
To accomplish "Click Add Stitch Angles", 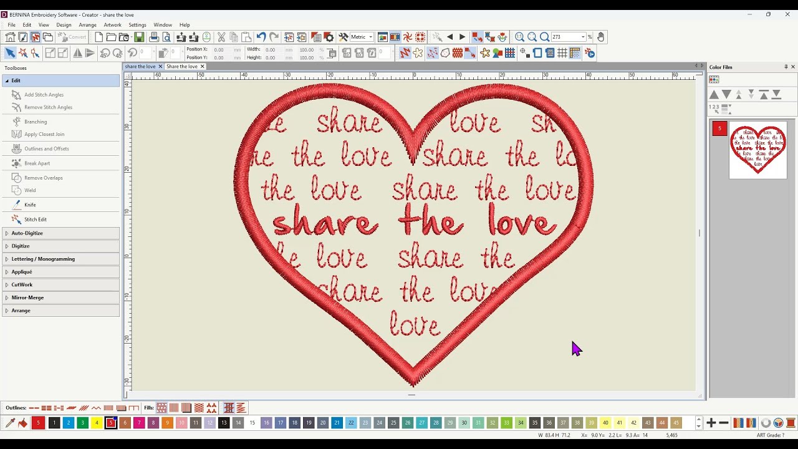I will (x=44, y=95).
